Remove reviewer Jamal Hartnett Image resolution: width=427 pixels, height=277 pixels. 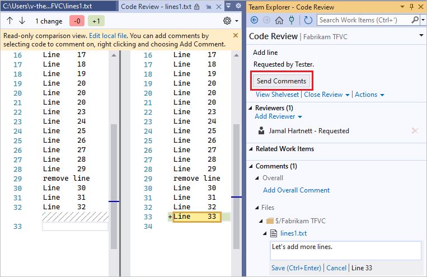click(415, 131)
